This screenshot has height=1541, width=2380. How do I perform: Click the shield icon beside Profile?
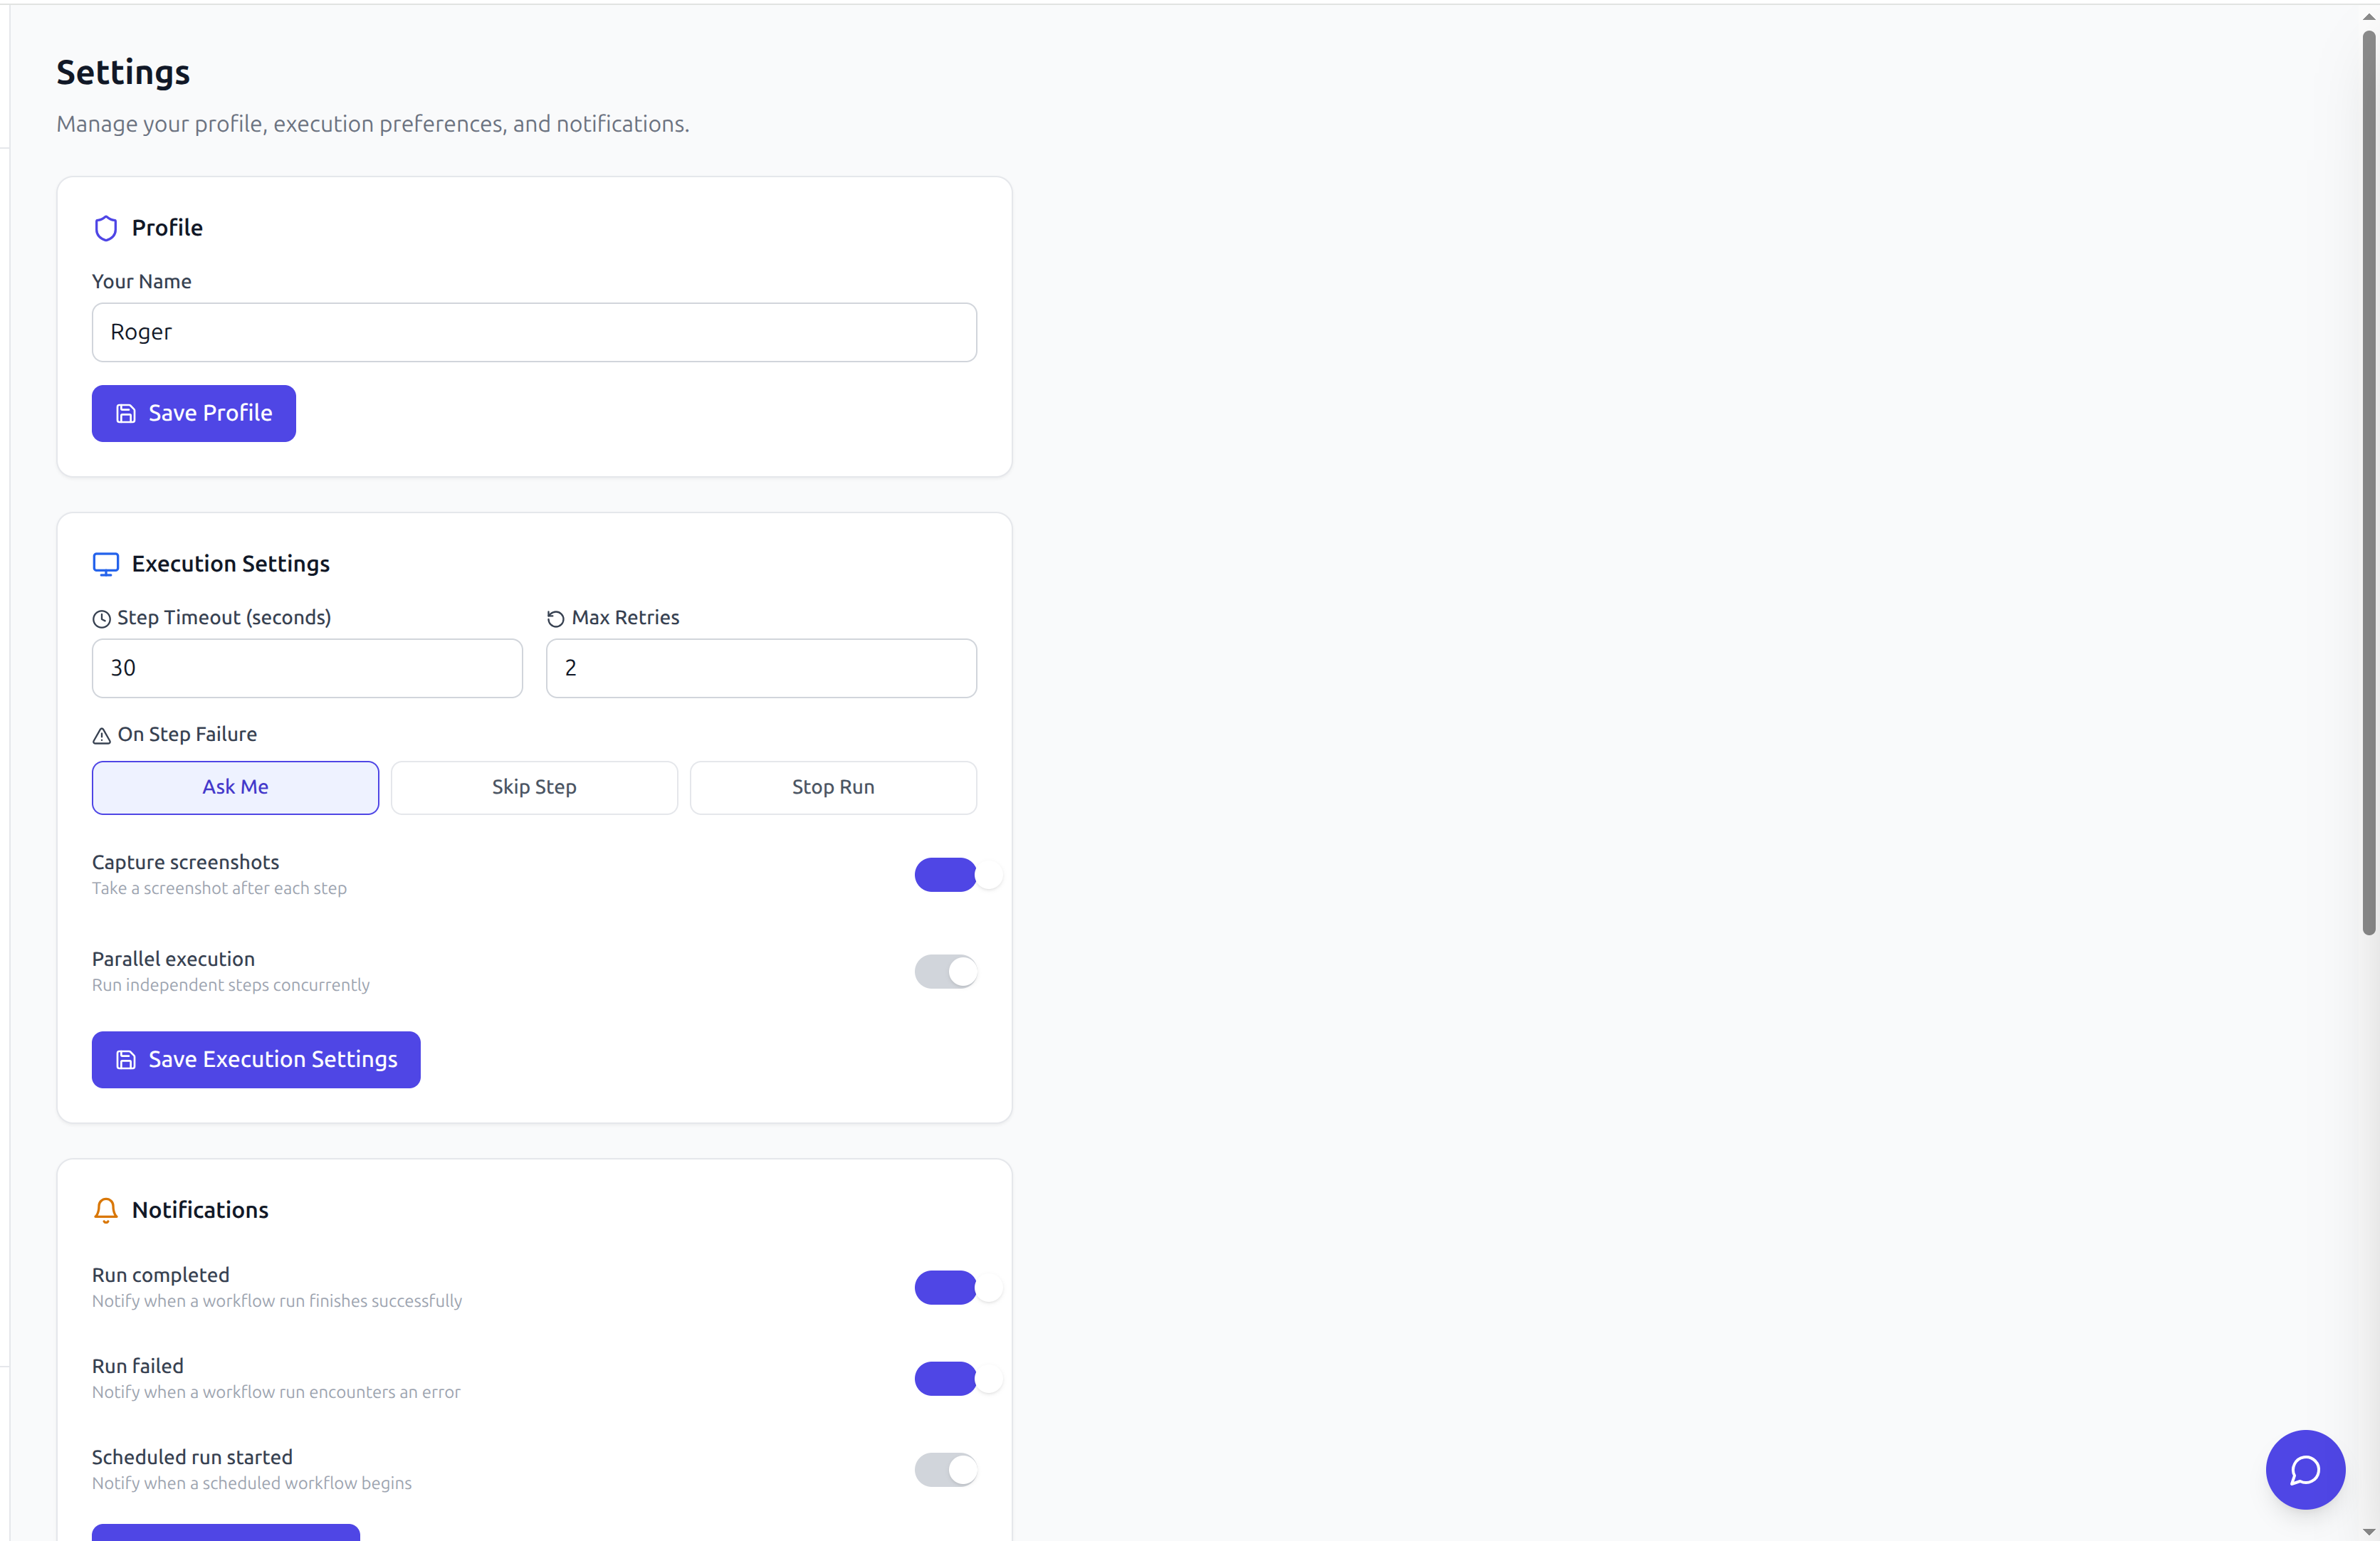coord(106,228)
